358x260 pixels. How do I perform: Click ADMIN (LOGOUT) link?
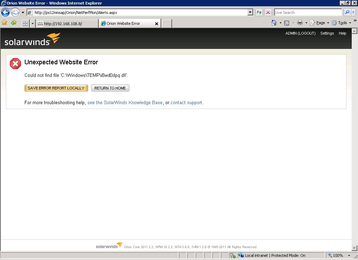coord(300,33)
